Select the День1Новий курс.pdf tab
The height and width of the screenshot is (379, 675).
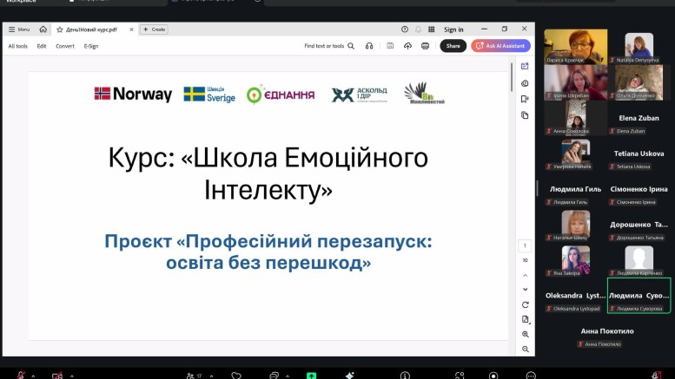[91, 29]
